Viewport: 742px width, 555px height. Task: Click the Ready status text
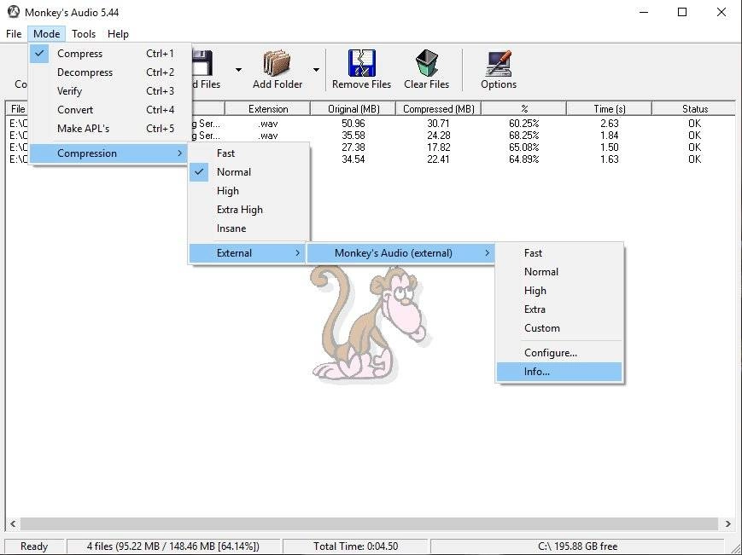34,546
